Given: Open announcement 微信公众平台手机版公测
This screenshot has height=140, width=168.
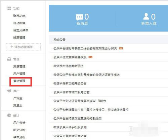Looking at the screenshot, I should coord(70,127).
